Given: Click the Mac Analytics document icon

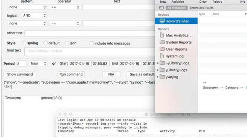Looking at the screenshot, I should (162, 35).
